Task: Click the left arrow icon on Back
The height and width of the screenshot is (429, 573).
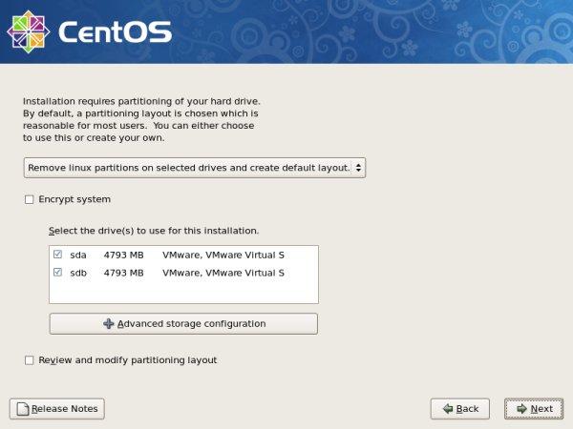Action: coord(446,409)
